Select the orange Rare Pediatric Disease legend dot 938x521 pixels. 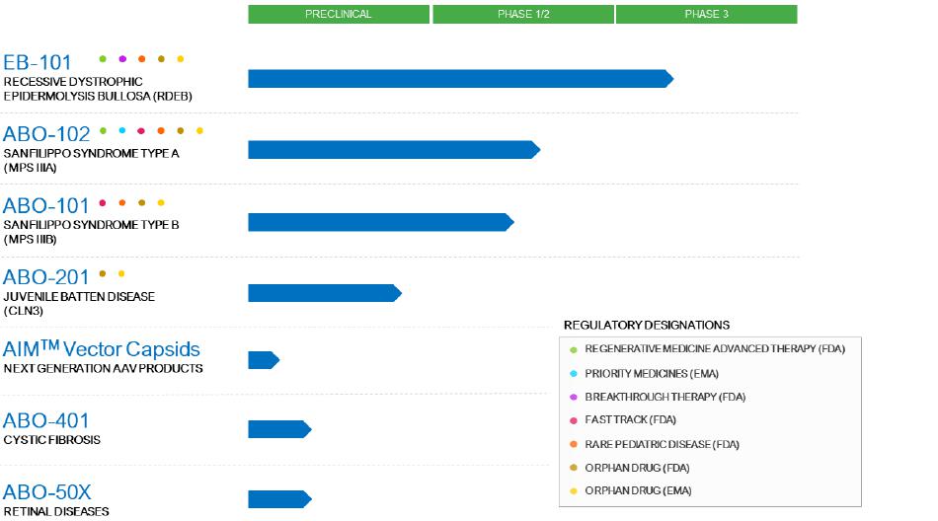coord(574,444)
